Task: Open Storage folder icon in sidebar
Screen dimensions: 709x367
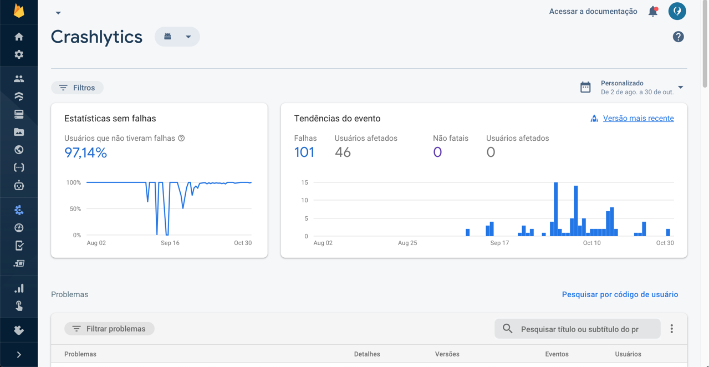Action: (x=19, y=132)
